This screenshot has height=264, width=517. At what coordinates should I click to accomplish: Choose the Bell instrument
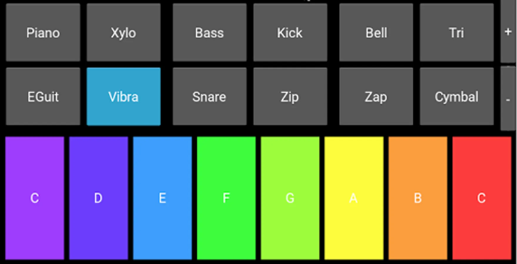tap(376, 33)
